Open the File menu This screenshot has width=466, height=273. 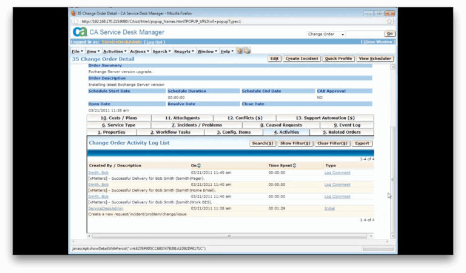tap(77, 51)
